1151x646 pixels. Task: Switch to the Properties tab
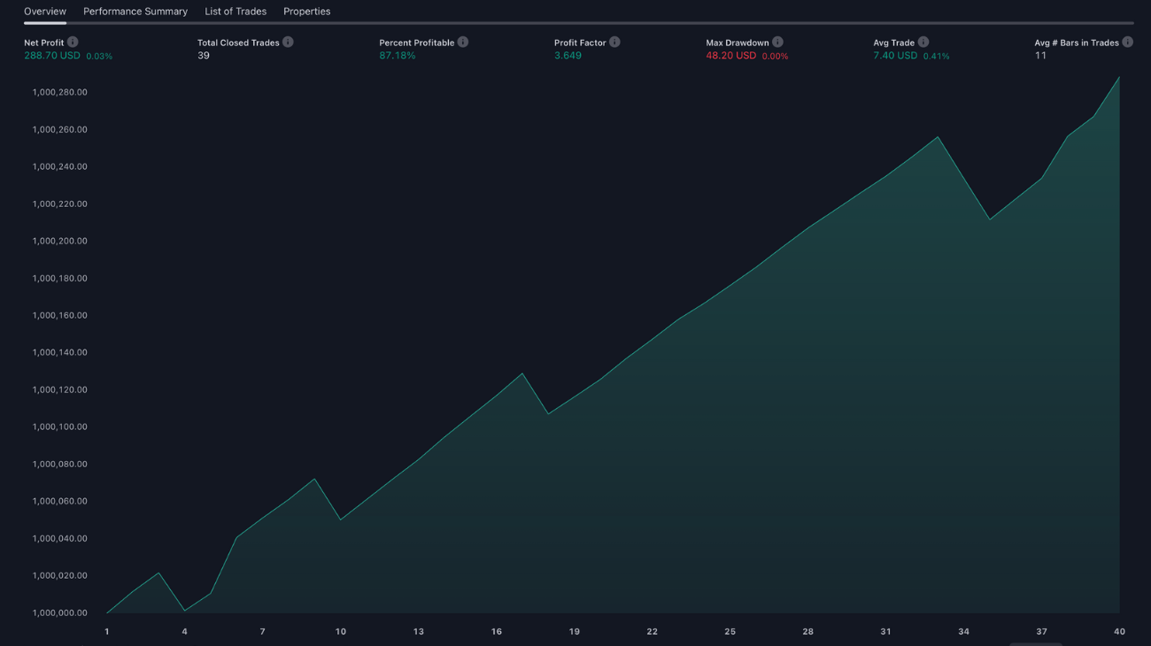[306, 12]
